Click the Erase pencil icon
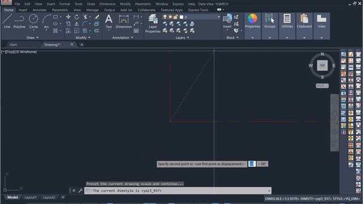Image resolution: width=363 pixels, height=204 pixels. click(97, 17)
